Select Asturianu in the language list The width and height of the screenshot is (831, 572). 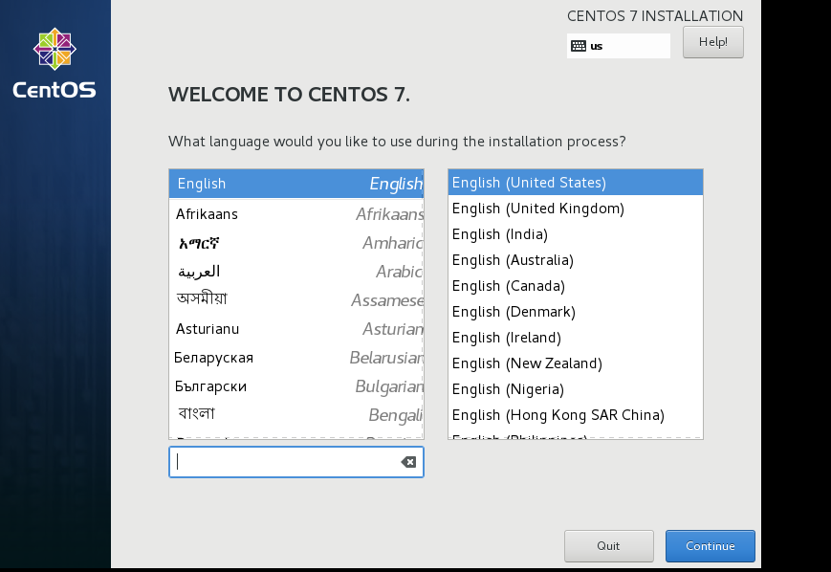296,329
